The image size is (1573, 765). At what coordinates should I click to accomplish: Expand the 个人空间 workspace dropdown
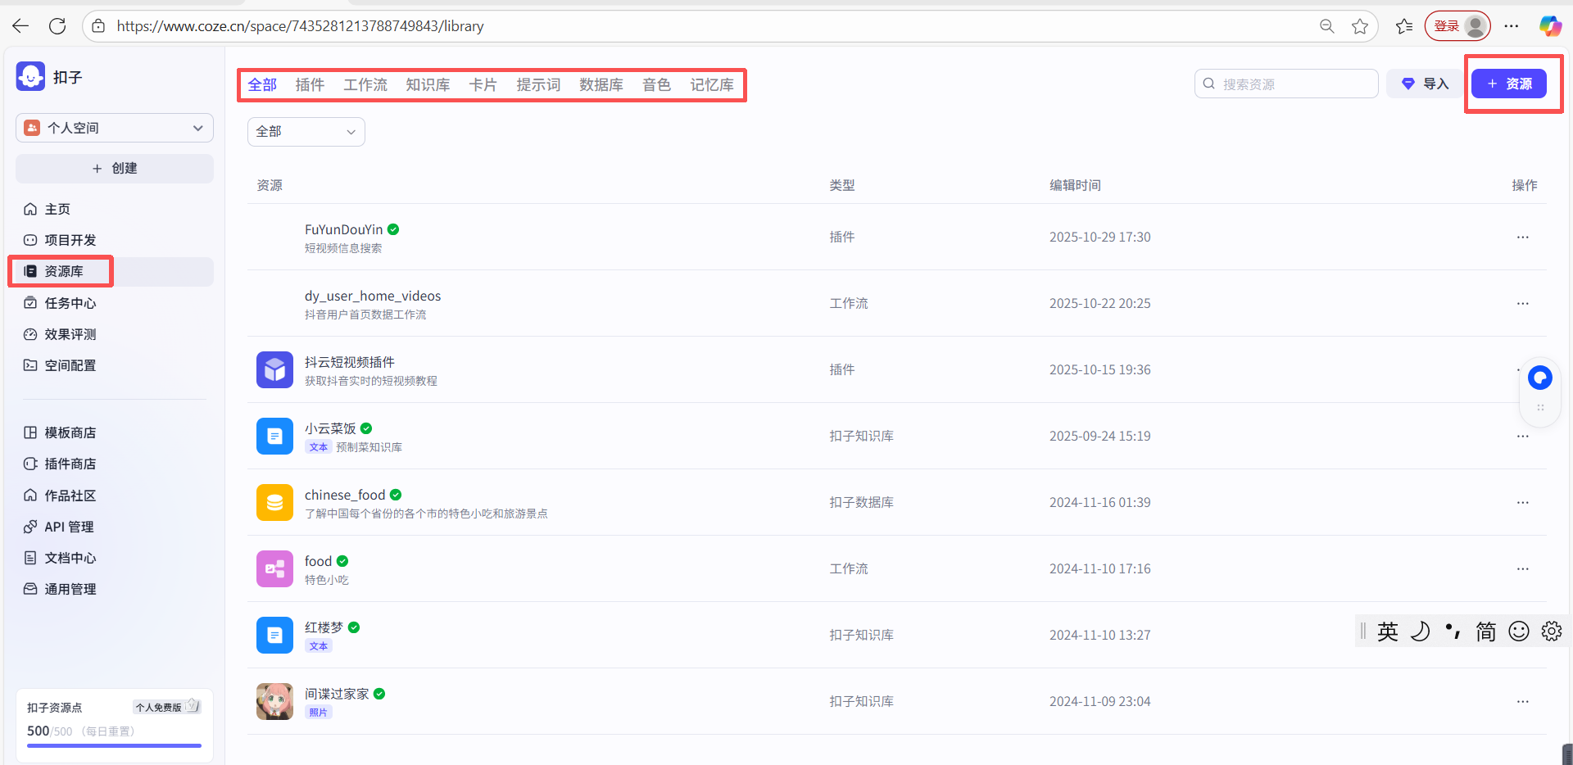(x=115, y=128)
